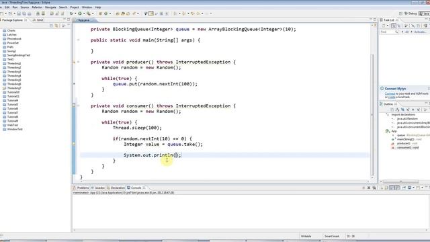
Task: Open the External Tools dropdown arrow
Action: [93, 13]
